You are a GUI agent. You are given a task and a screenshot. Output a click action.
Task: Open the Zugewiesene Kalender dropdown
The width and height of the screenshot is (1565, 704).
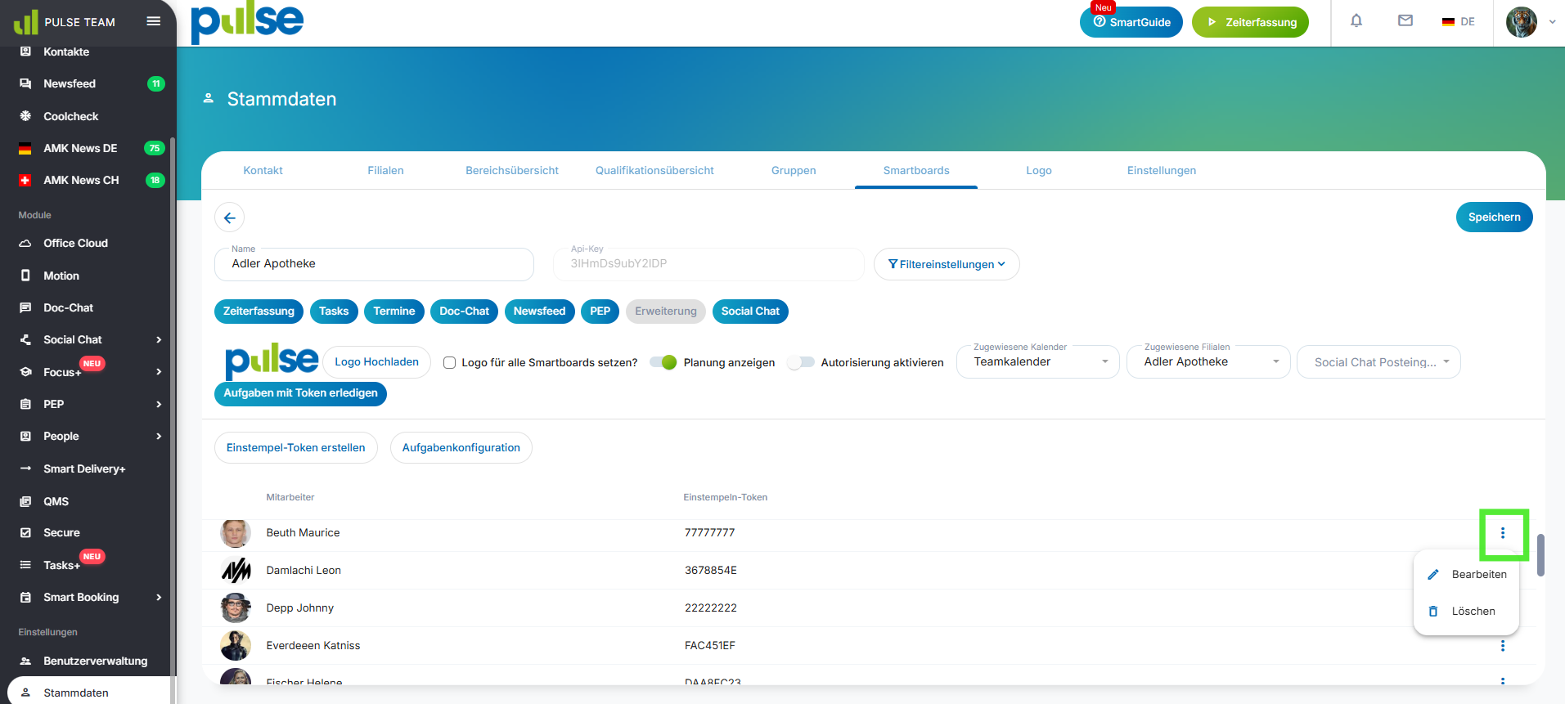click(1038, 362)
